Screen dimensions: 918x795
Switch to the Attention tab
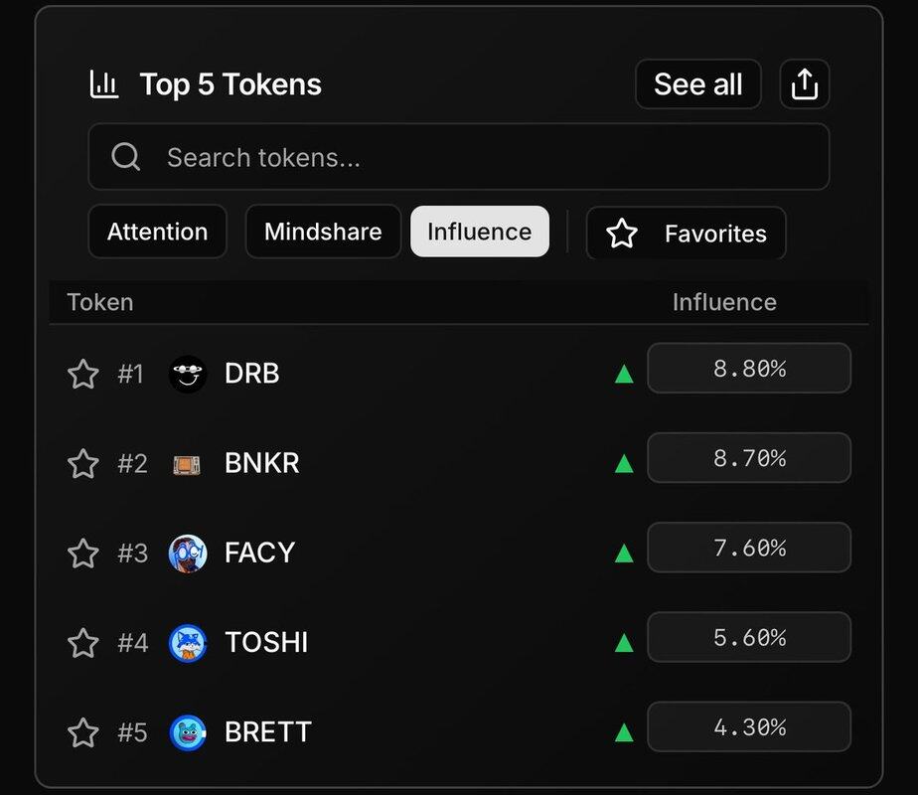(x=157, y=232)
